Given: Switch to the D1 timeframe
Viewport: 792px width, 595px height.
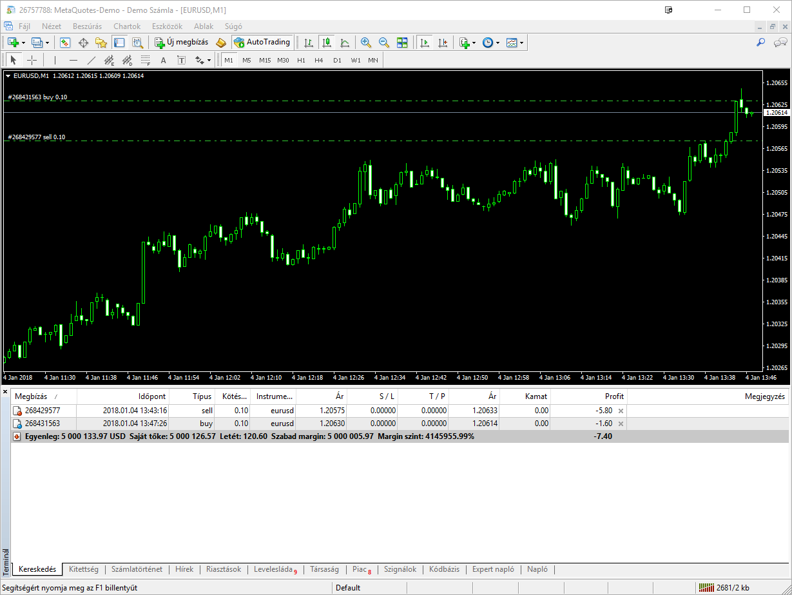Looking at the screenshot, I should [x=337, y=60].
